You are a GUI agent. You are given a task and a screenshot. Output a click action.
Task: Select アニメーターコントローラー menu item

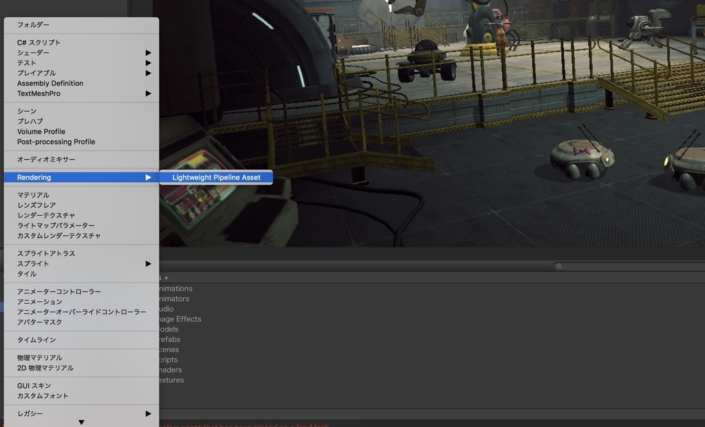coord(81,292)
